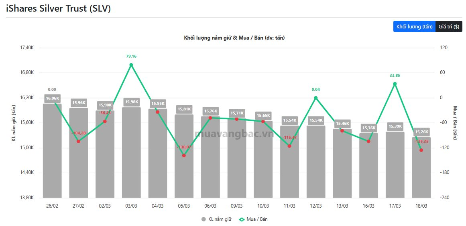Click the 79,16 peak point on 03/03
This screenshot has height=226, width=466.
coord(131,65)
